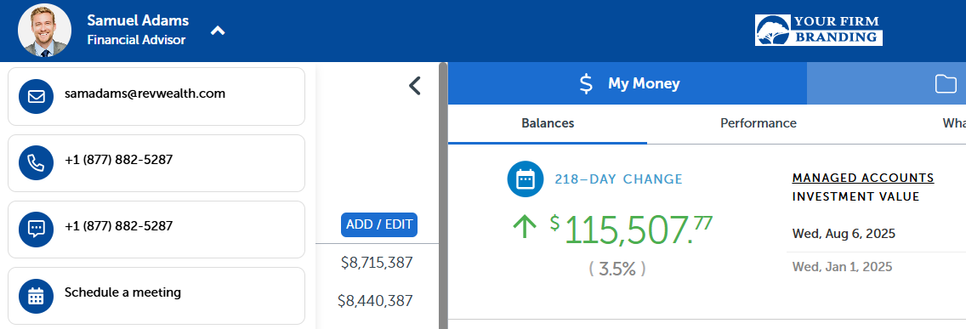The image size is (966, 329).
Task: Open the 218-DAY CHANGE period selector
Action: click(x=618, y=179)
